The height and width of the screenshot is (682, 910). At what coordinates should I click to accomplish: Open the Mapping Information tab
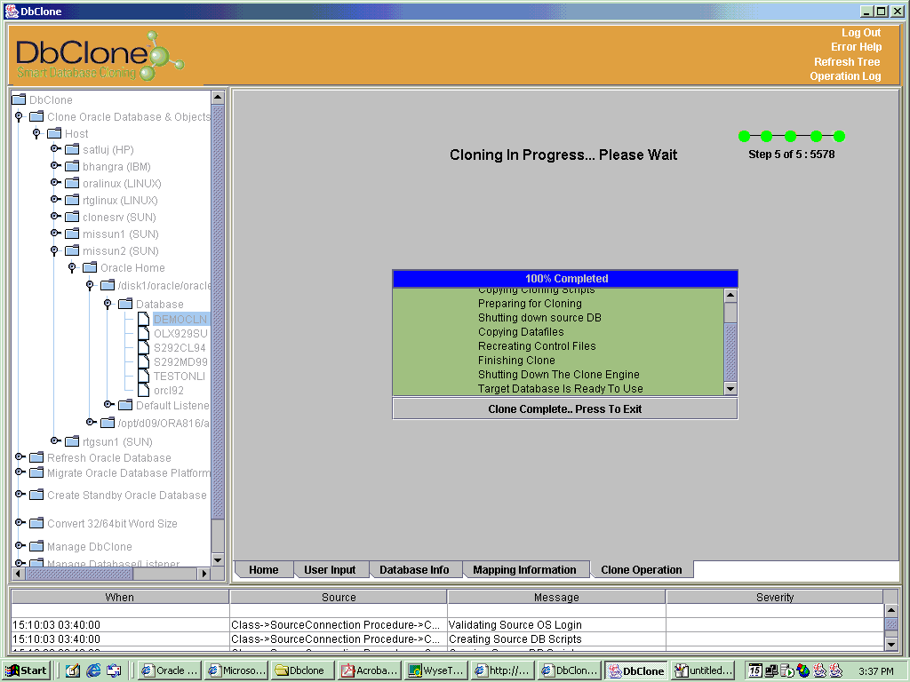tap(524, 569)
